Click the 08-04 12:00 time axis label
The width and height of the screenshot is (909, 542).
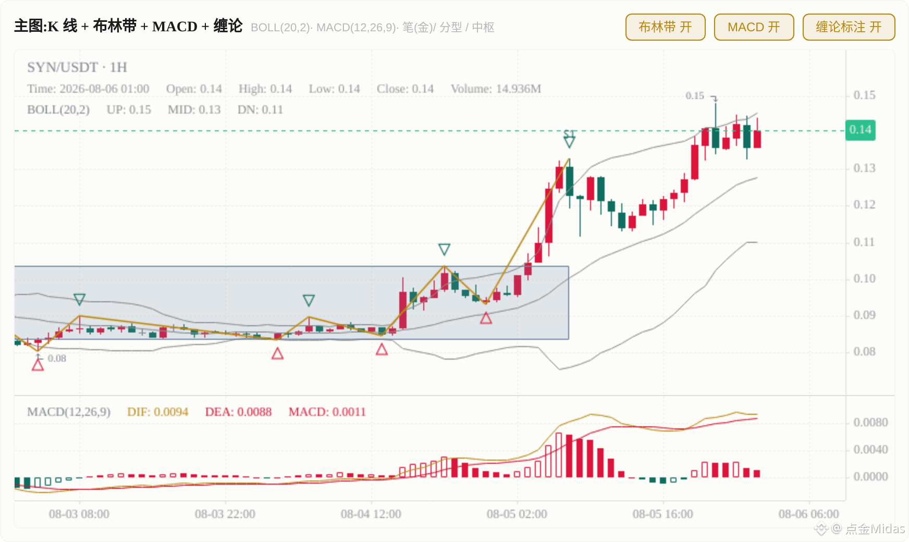tap(371, 514)
